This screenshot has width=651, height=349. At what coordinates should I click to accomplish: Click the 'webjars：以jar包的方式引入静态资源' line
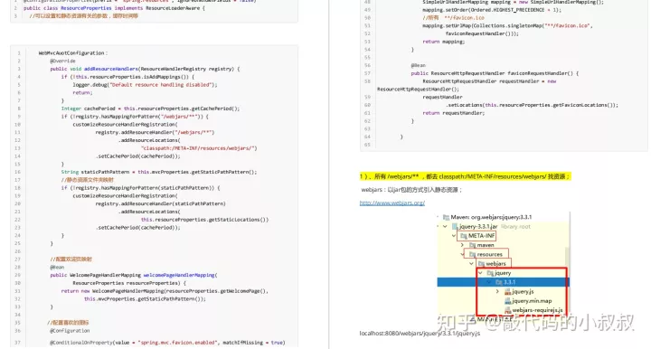(x=411, y=190)
